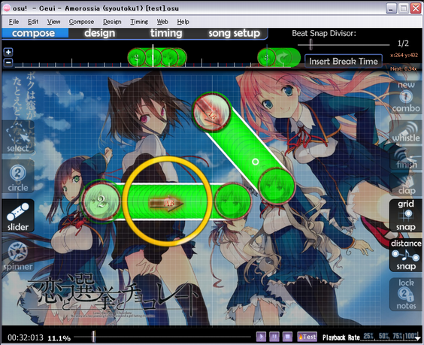Activate the slider tool

(x=18, y=216)
